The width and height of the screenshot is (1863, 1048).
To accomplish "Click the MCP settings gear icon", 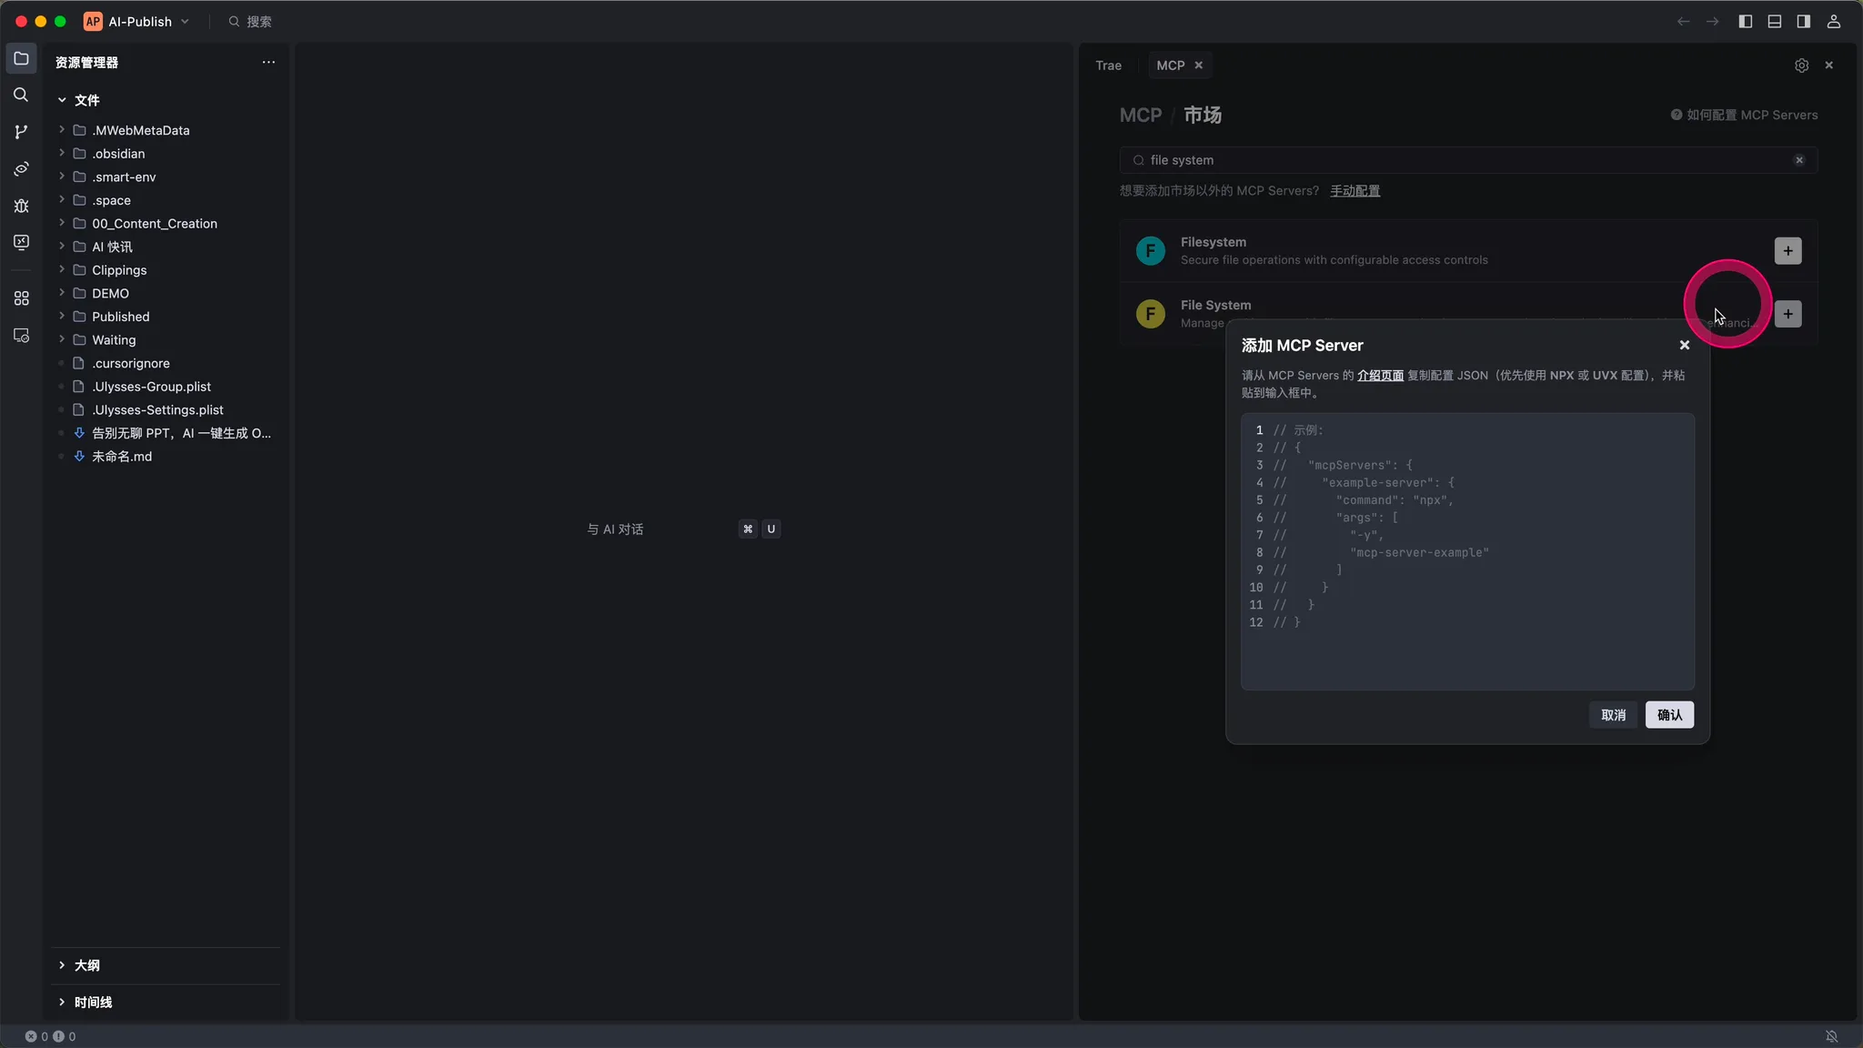I will coord(1801,65).
